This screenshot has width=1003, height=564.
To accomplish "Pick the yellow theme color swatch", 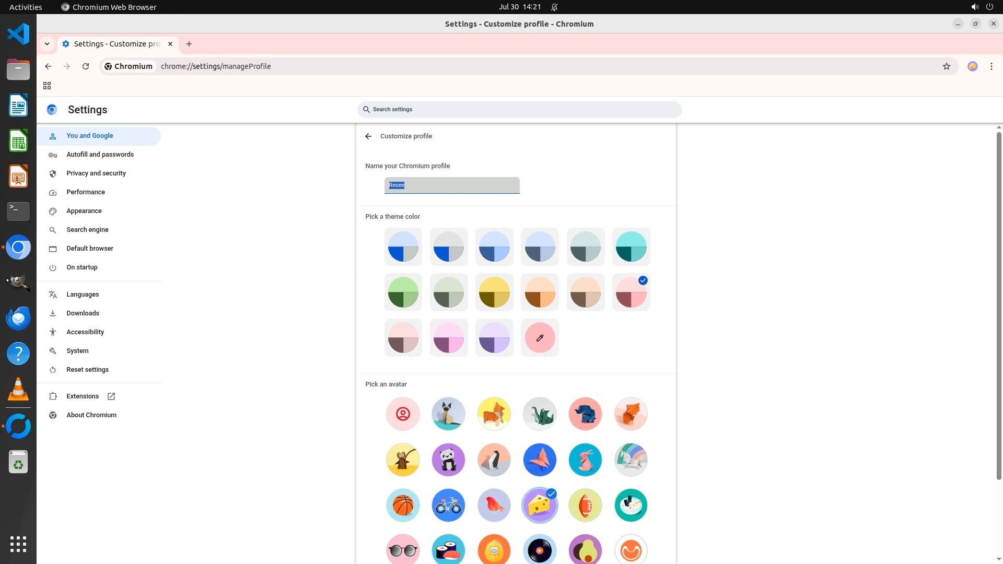I will [x=494, y=292].
